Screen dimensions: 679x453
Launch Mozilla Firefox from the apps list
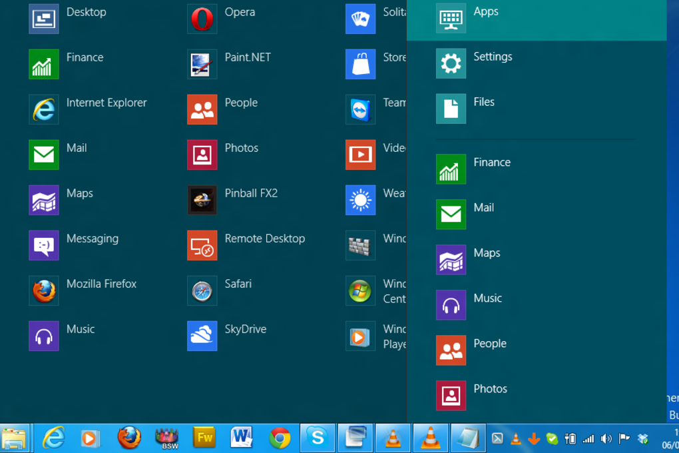pyautogui.click(x=44, y=290)
